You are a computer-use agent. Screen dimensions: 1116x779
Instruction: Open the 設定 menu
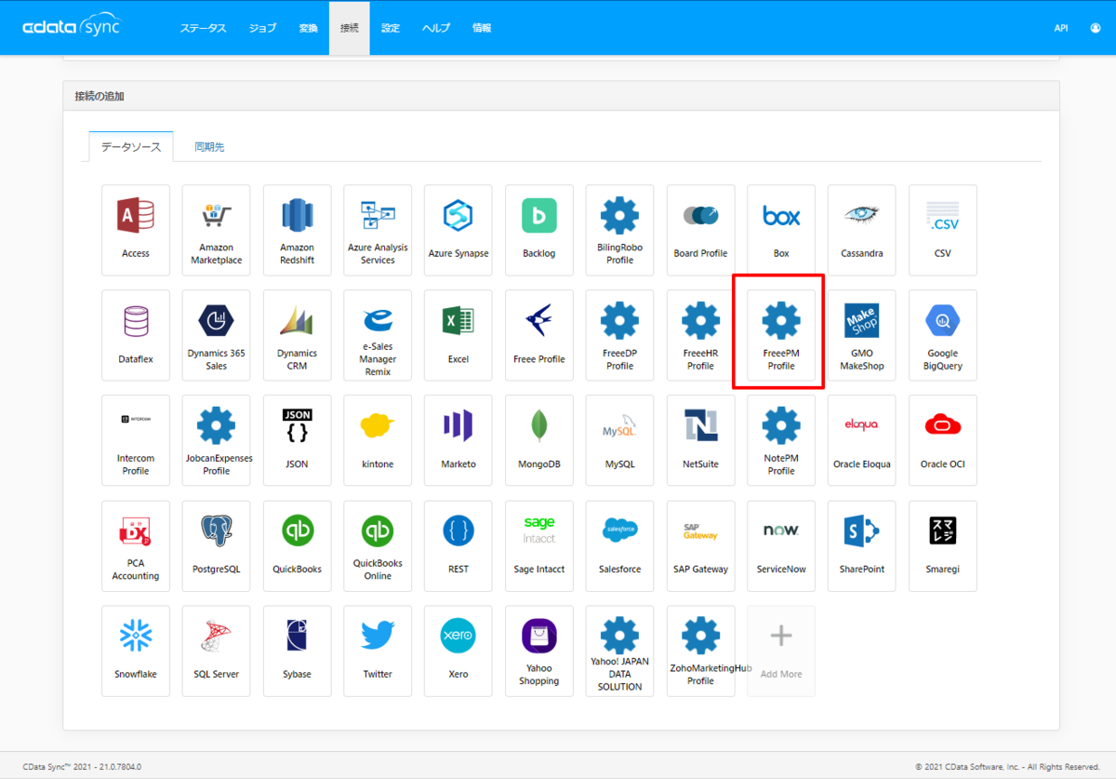tap(391, 28)
